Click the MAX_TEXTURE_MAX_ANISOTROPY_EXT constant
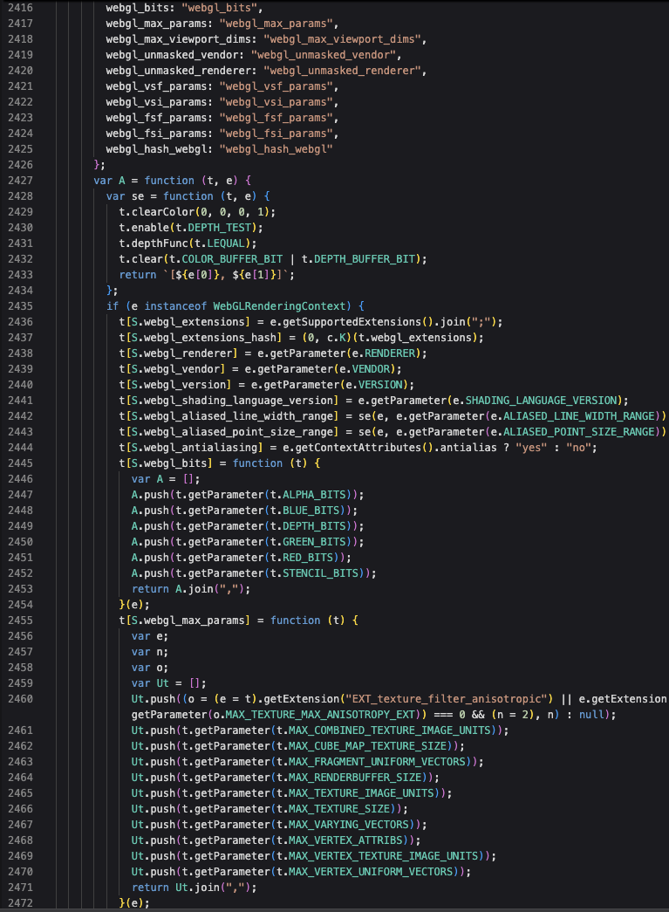 click(319, 714)
